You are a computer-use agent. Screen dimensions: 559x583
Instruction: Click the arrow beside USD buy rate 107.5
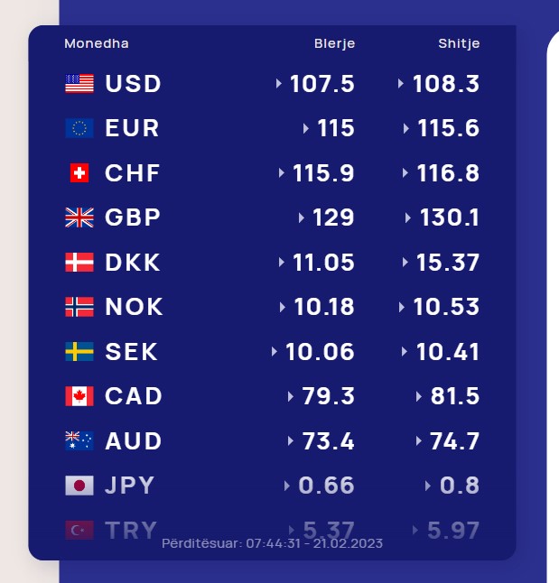278,84
